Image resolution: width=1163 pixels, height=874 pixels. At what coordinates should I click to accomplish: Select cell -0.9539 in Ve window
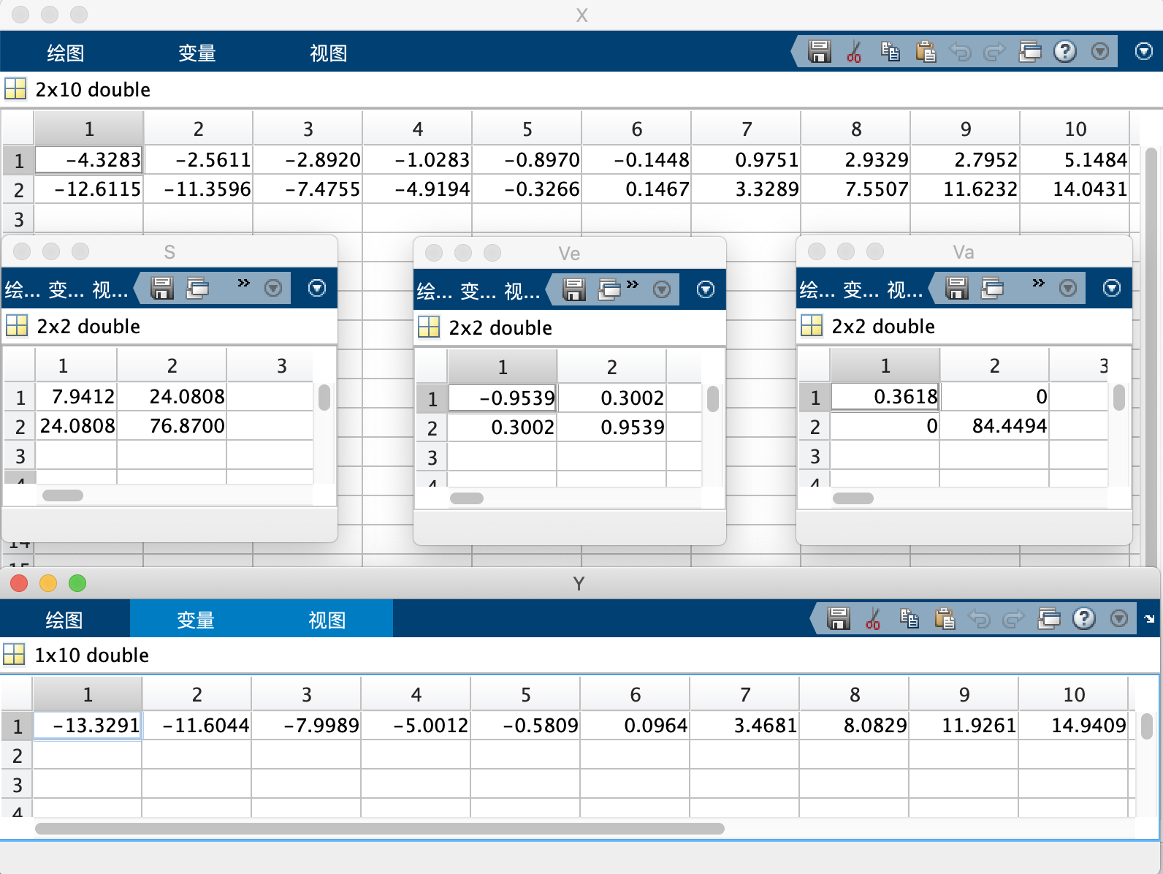tap(503, 398)
